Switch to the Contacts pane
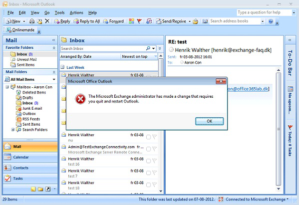This screenshot has width=299, height=205. (x=30, y=168)
